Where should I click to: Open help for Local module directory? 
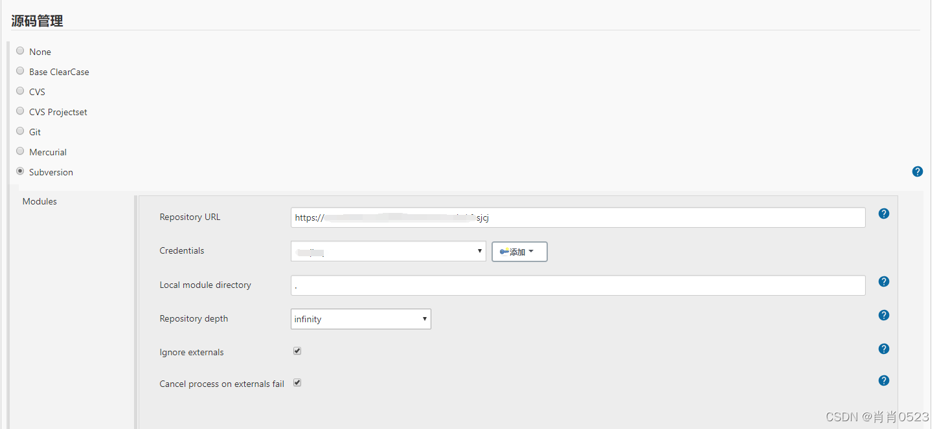pyautogui.click(x=884, y=281)
